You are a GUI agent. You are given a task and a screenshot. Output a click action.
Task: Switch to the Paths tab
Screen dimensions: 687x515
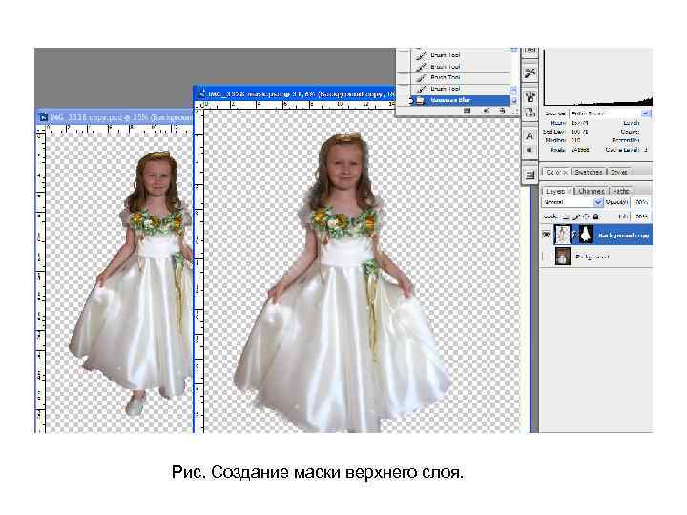621,192
